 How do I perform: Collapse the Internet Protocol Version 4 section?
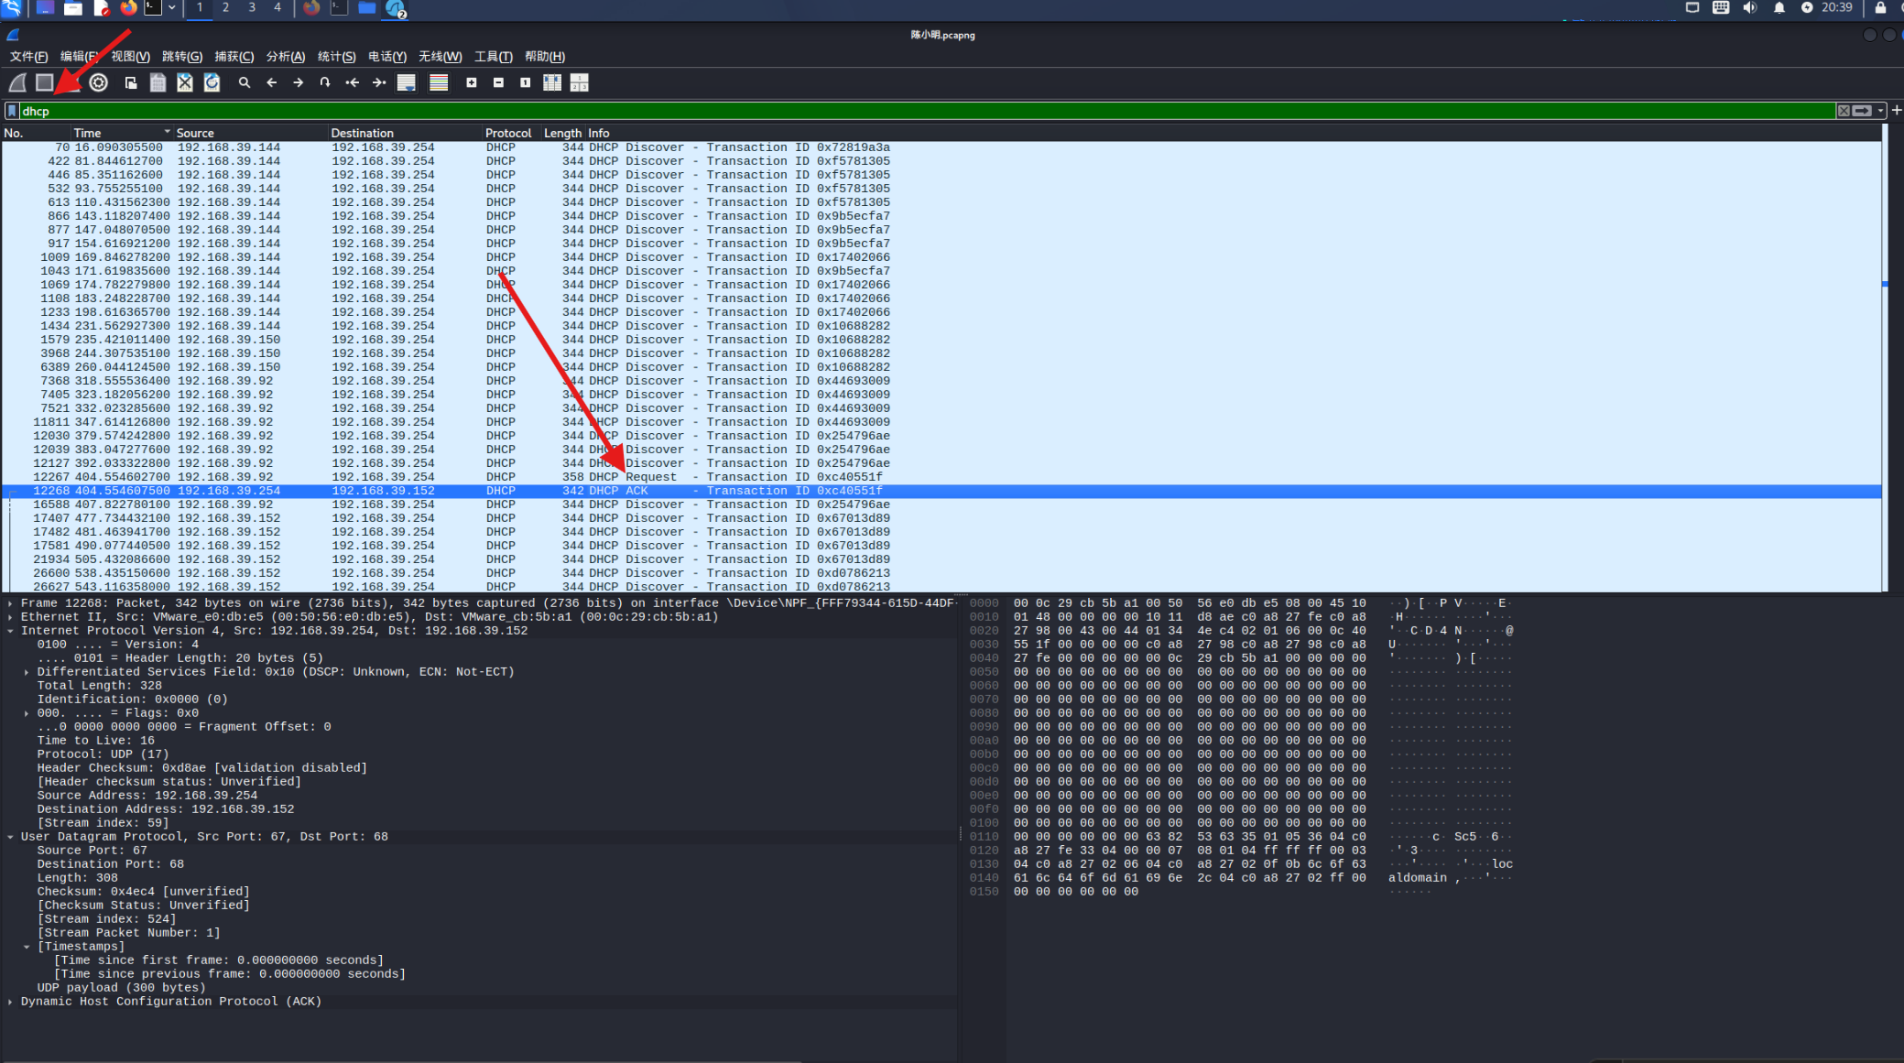[x=10, y=631]
